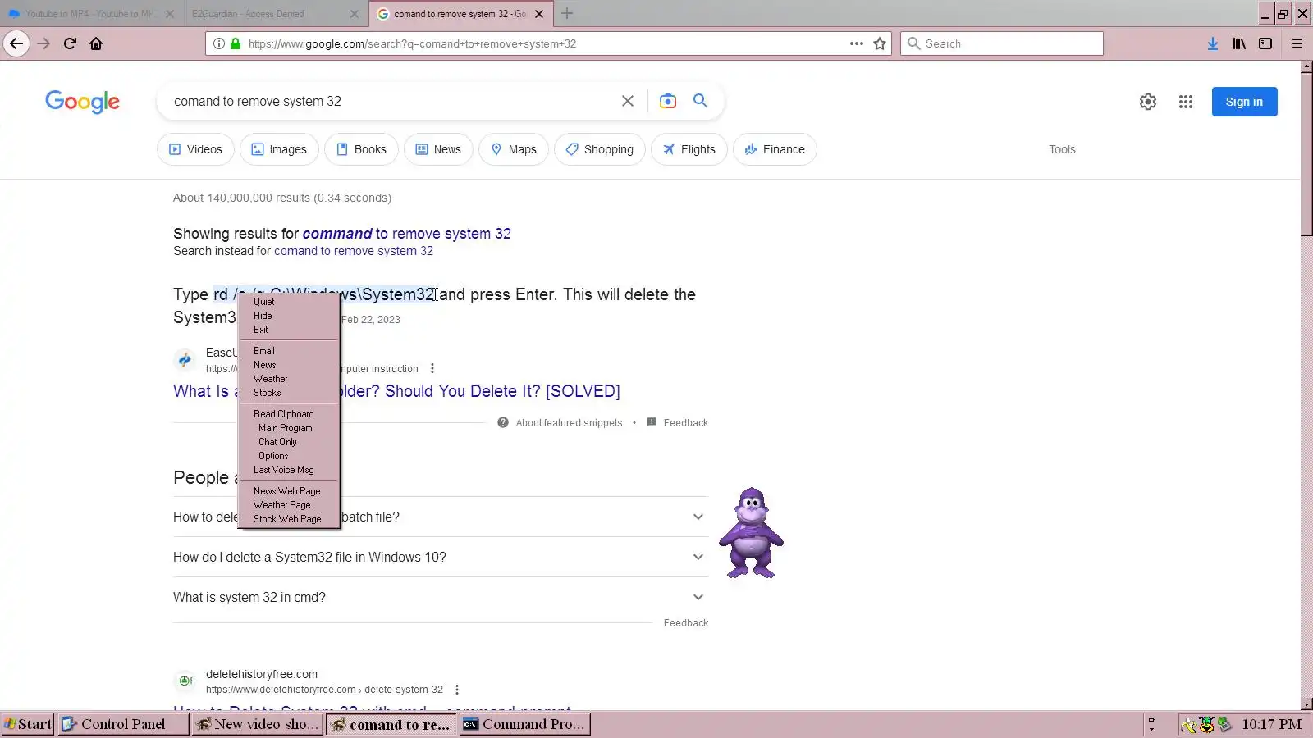The height and width of the screenshot is (738, 1313).
Task: Clear the Google search box
Action: (628, 101)
